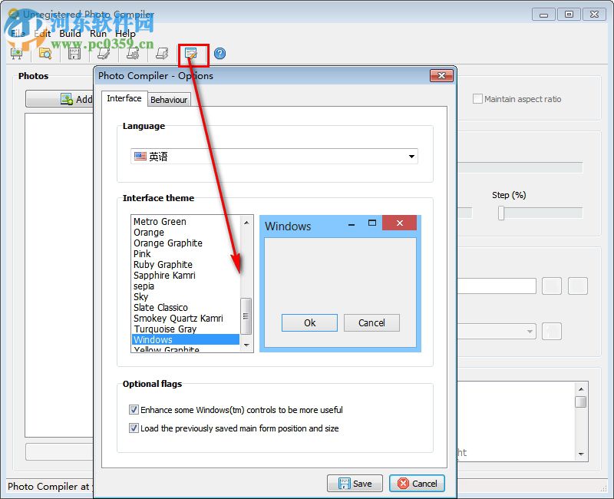Screen dimensions: 614x499
Task: Click the theme list scrollbar thumb
Action: pos(246,316)
